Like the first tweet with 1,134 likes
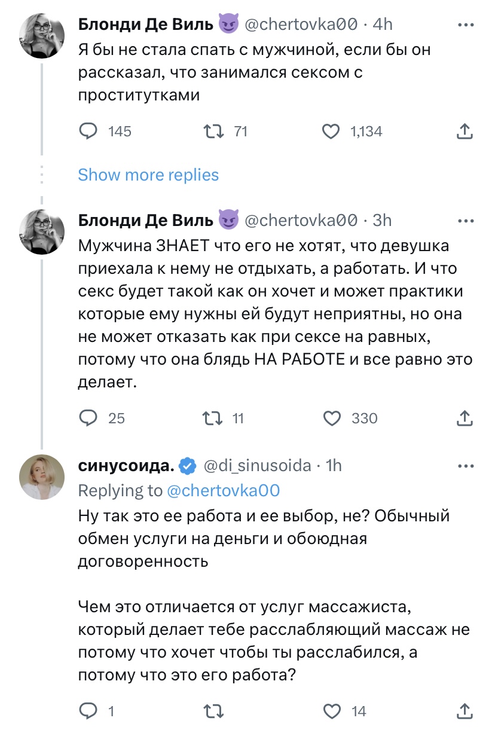This screenshot has height=730, width=495. (x=331, y=131)
